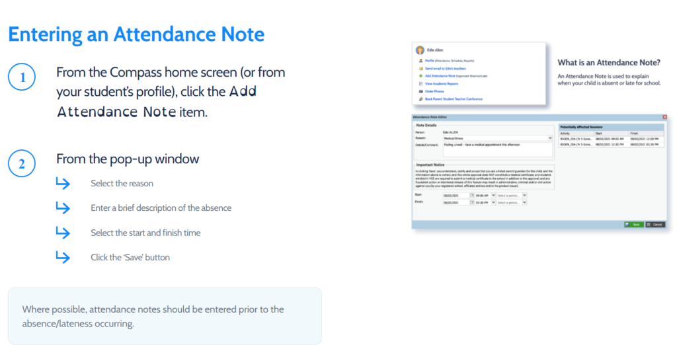Click the green plus Add Attendance Note icon
Viewport: 677px width, 345px height.
click(x=420, y=76)
